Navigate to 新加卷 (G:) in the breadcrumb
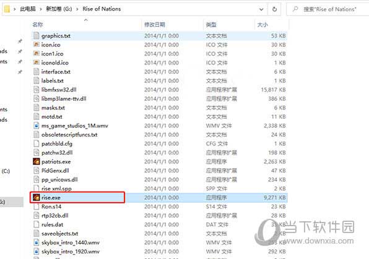369x259 pixels. (59, 9)
